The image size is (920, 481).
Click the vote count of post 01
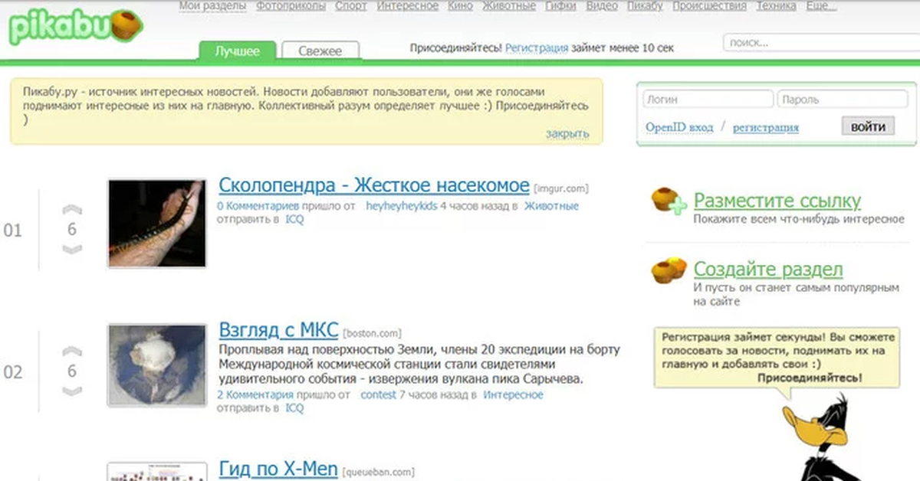72,229
